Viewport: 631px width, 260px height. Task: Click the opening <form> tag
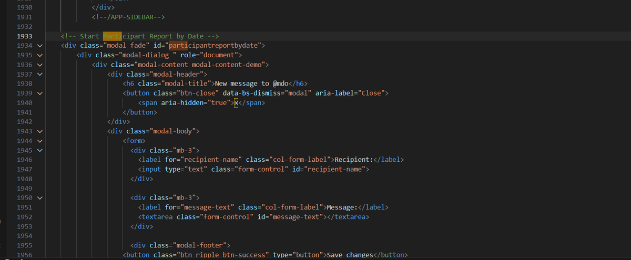tap(134, 141)
